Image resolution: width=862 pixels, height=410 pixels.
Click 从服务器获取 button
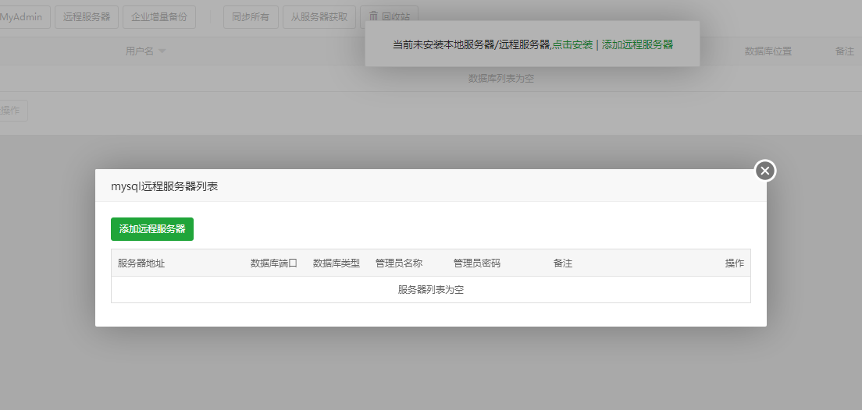pyautogui.click(x=319, y=17)
